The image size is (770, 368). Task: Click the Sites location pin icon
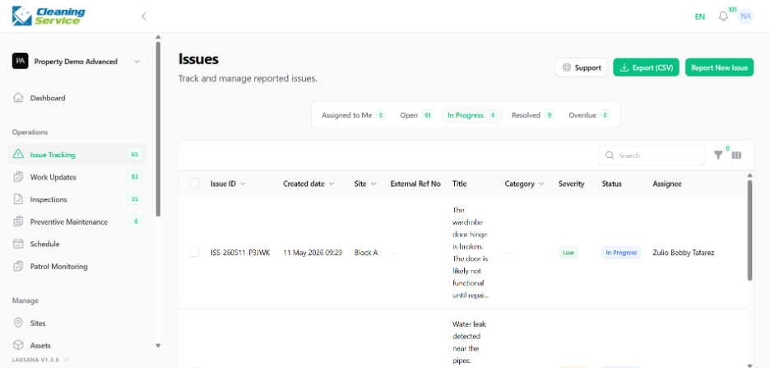[18, 324]
